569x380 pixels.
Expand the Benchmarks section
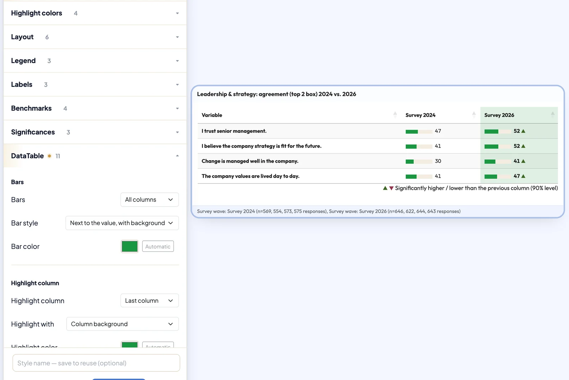[95, 108]
